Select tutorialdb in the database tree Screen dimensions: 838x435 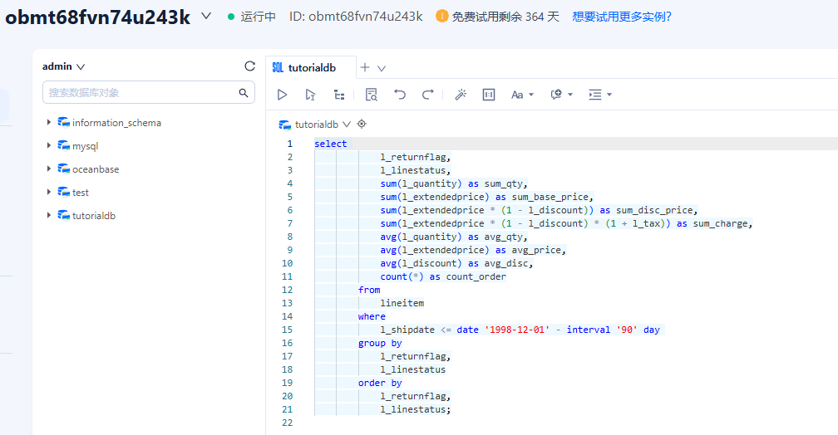click(x=93, y=216)
